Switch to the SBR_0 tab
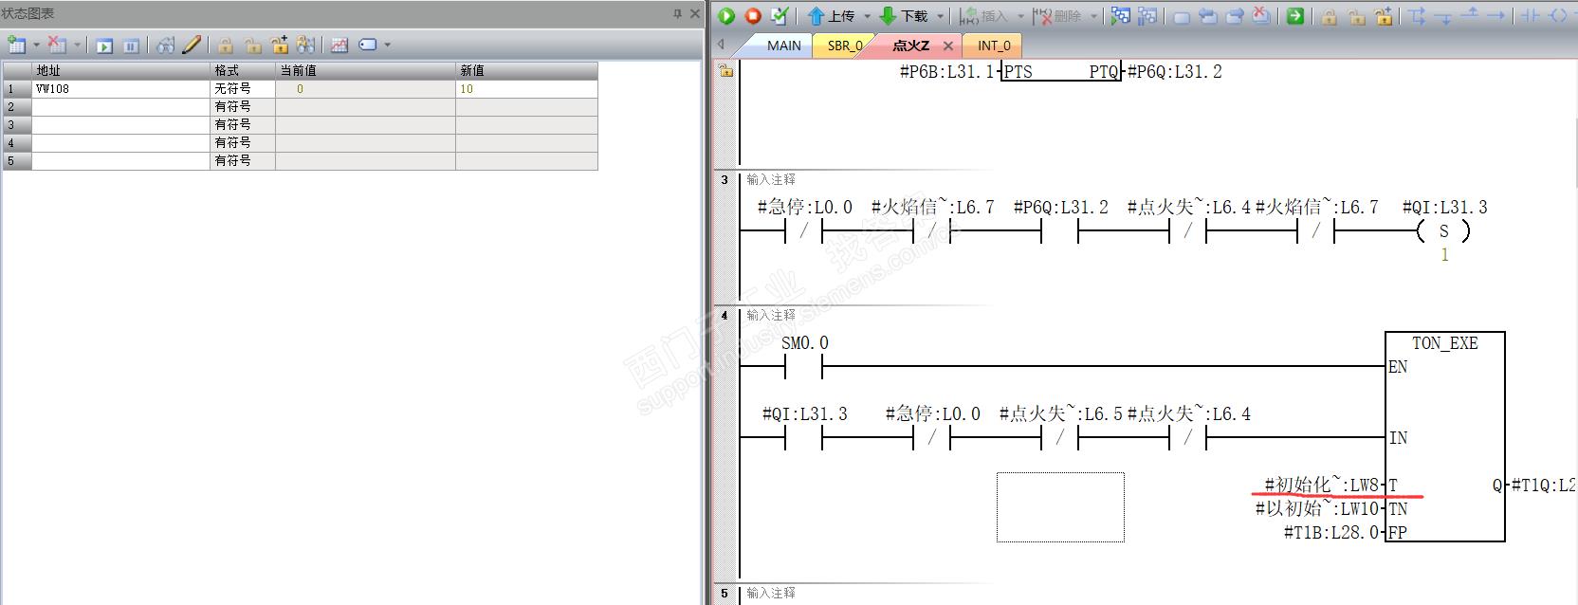This screenshot has height=605, width=1578. 844,46
